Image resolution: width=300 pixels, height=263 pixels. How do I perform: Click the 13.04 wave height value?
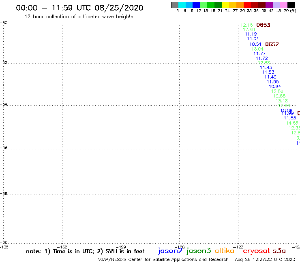257,49
